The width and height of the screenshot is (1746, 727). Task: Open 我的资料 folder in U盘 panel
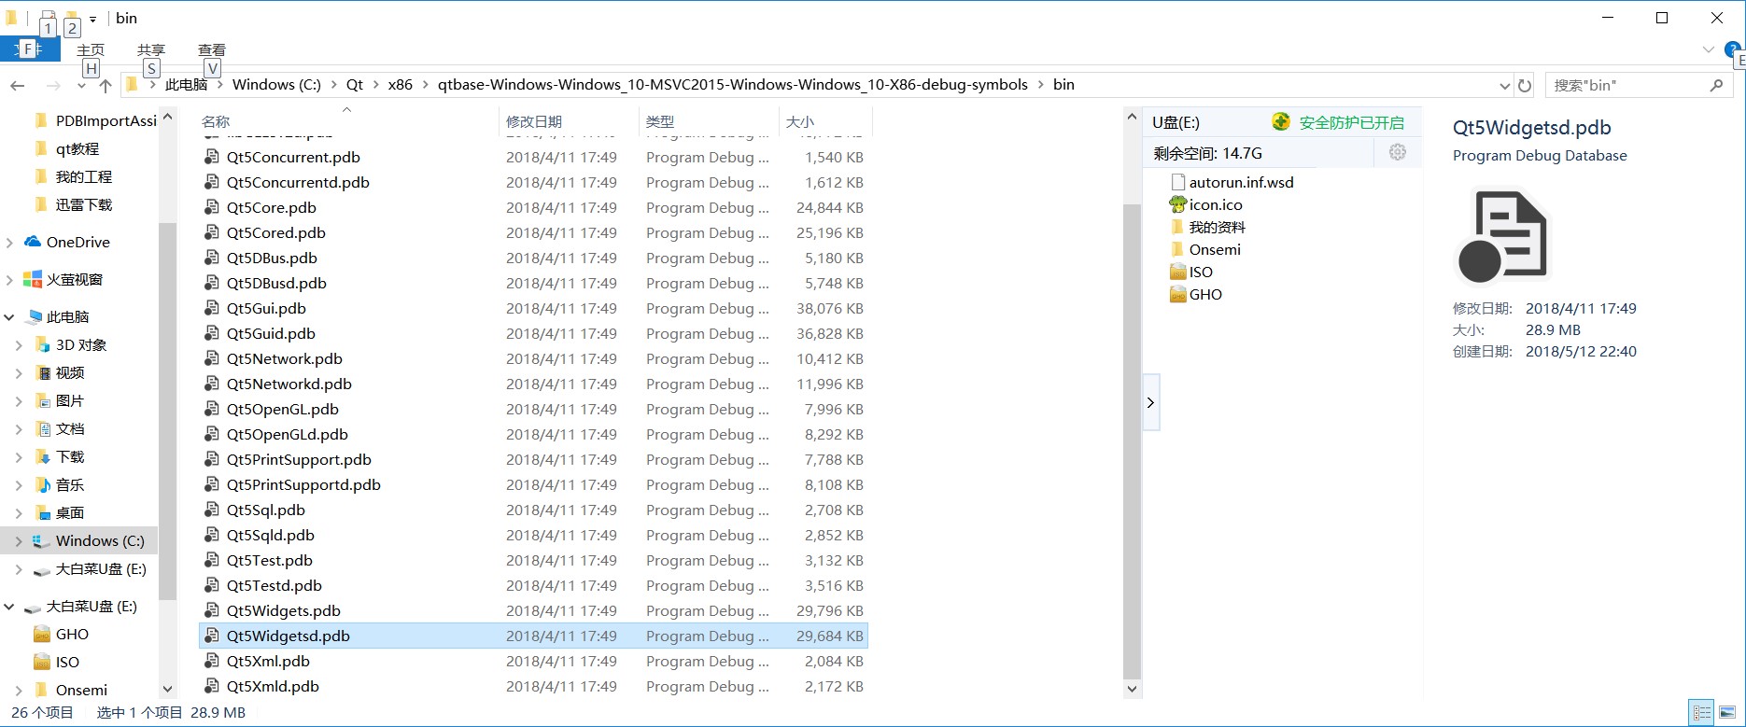coord(1207,227)
